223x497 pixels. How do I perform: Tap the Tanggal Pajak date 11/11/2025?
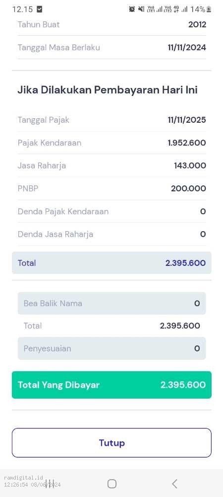tap(187, 120)
